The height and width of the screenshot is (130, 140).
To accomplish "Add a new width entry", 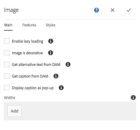I will click(x=14, y=111).
